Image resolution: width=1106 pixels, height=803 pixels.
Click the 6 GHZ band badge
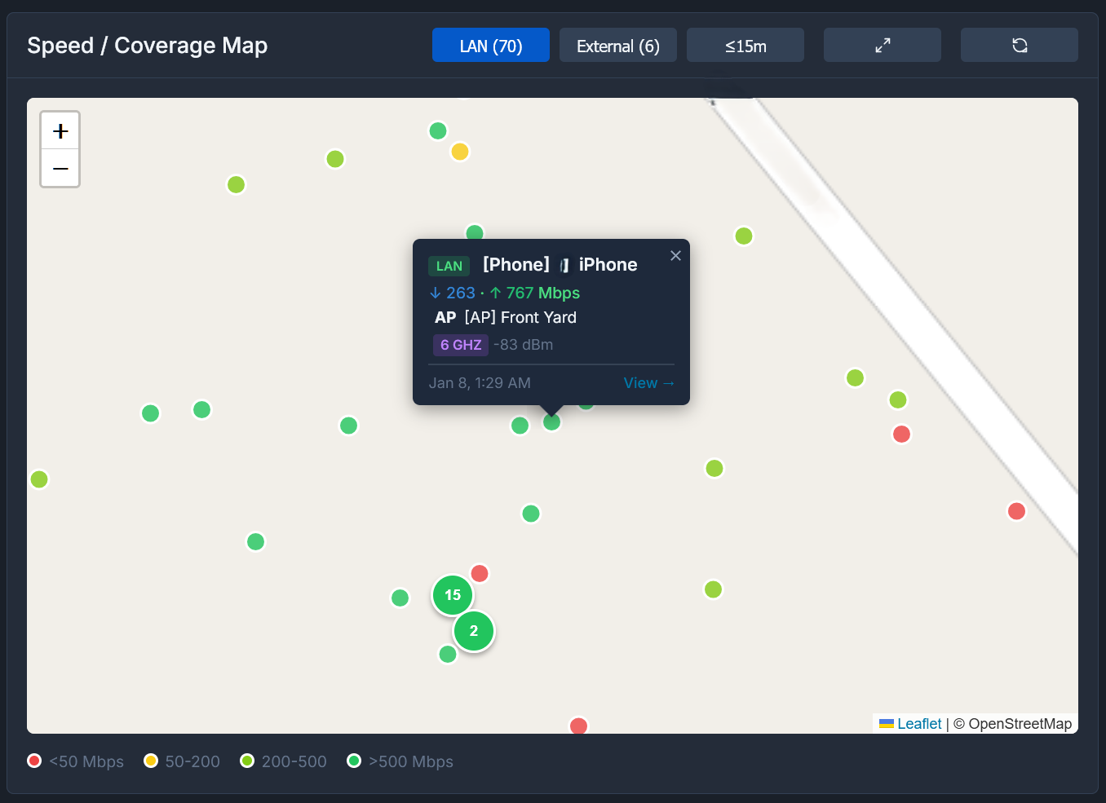[461, 345]
